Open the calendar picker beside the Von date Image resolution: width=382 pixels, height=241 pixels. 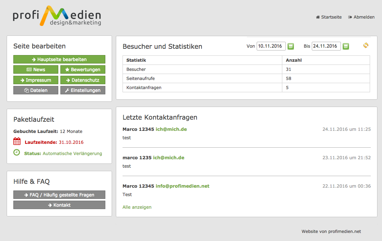[291, 46]
